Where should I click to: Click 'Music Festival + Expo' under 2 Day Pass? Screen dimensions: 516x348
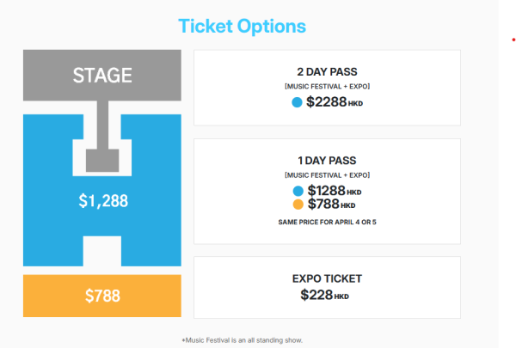point(327,87)
